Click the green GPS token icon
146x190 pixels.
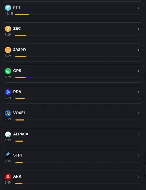[8, 71]
